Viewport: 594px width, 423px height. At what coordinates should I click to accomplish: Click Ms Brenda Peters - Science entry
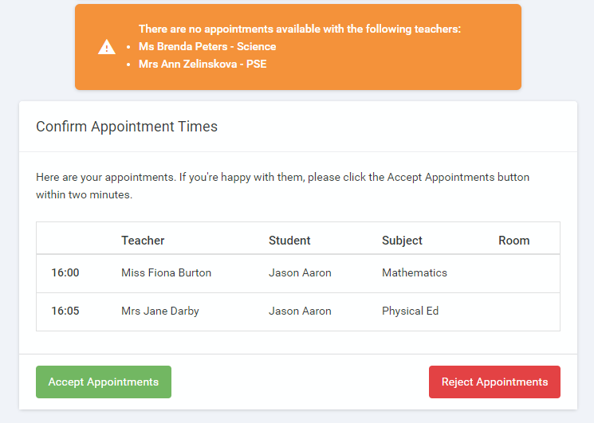tap(207, 46)
